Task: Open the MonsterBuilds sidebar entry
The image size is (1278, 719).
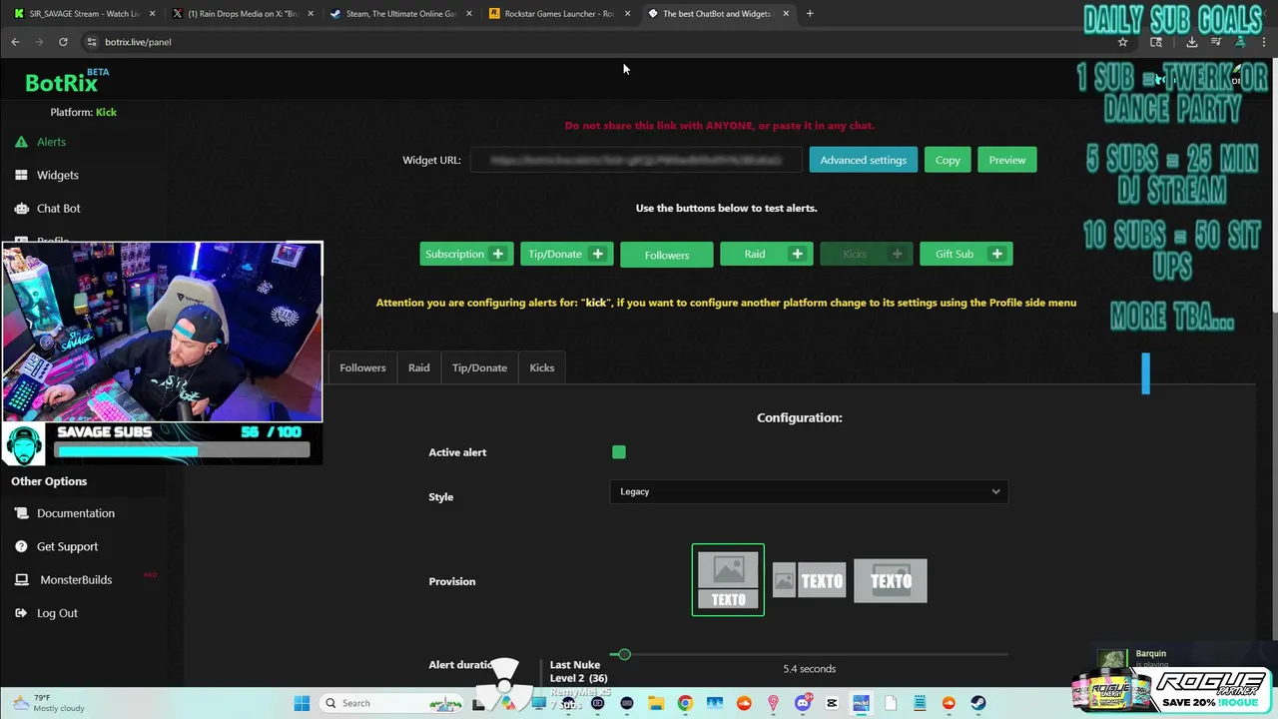Action: [64, 579]
